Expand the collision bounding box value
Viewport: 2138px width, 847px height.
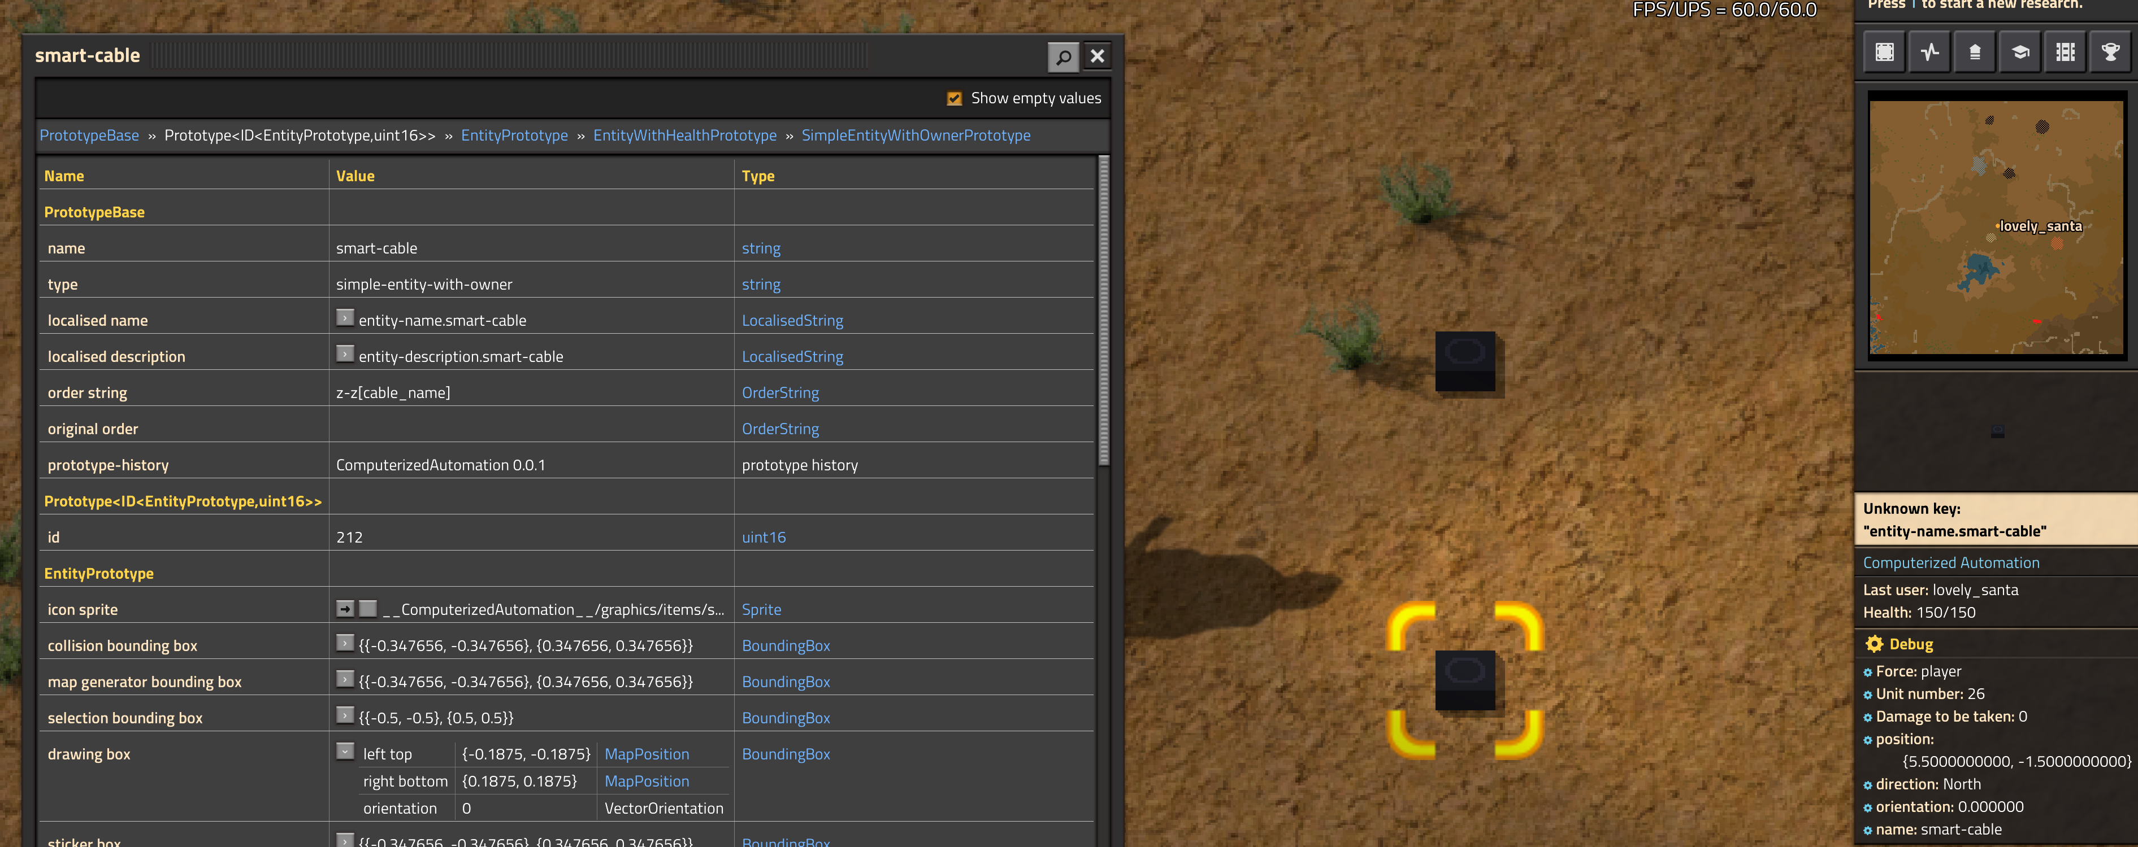tap(345, 643)
